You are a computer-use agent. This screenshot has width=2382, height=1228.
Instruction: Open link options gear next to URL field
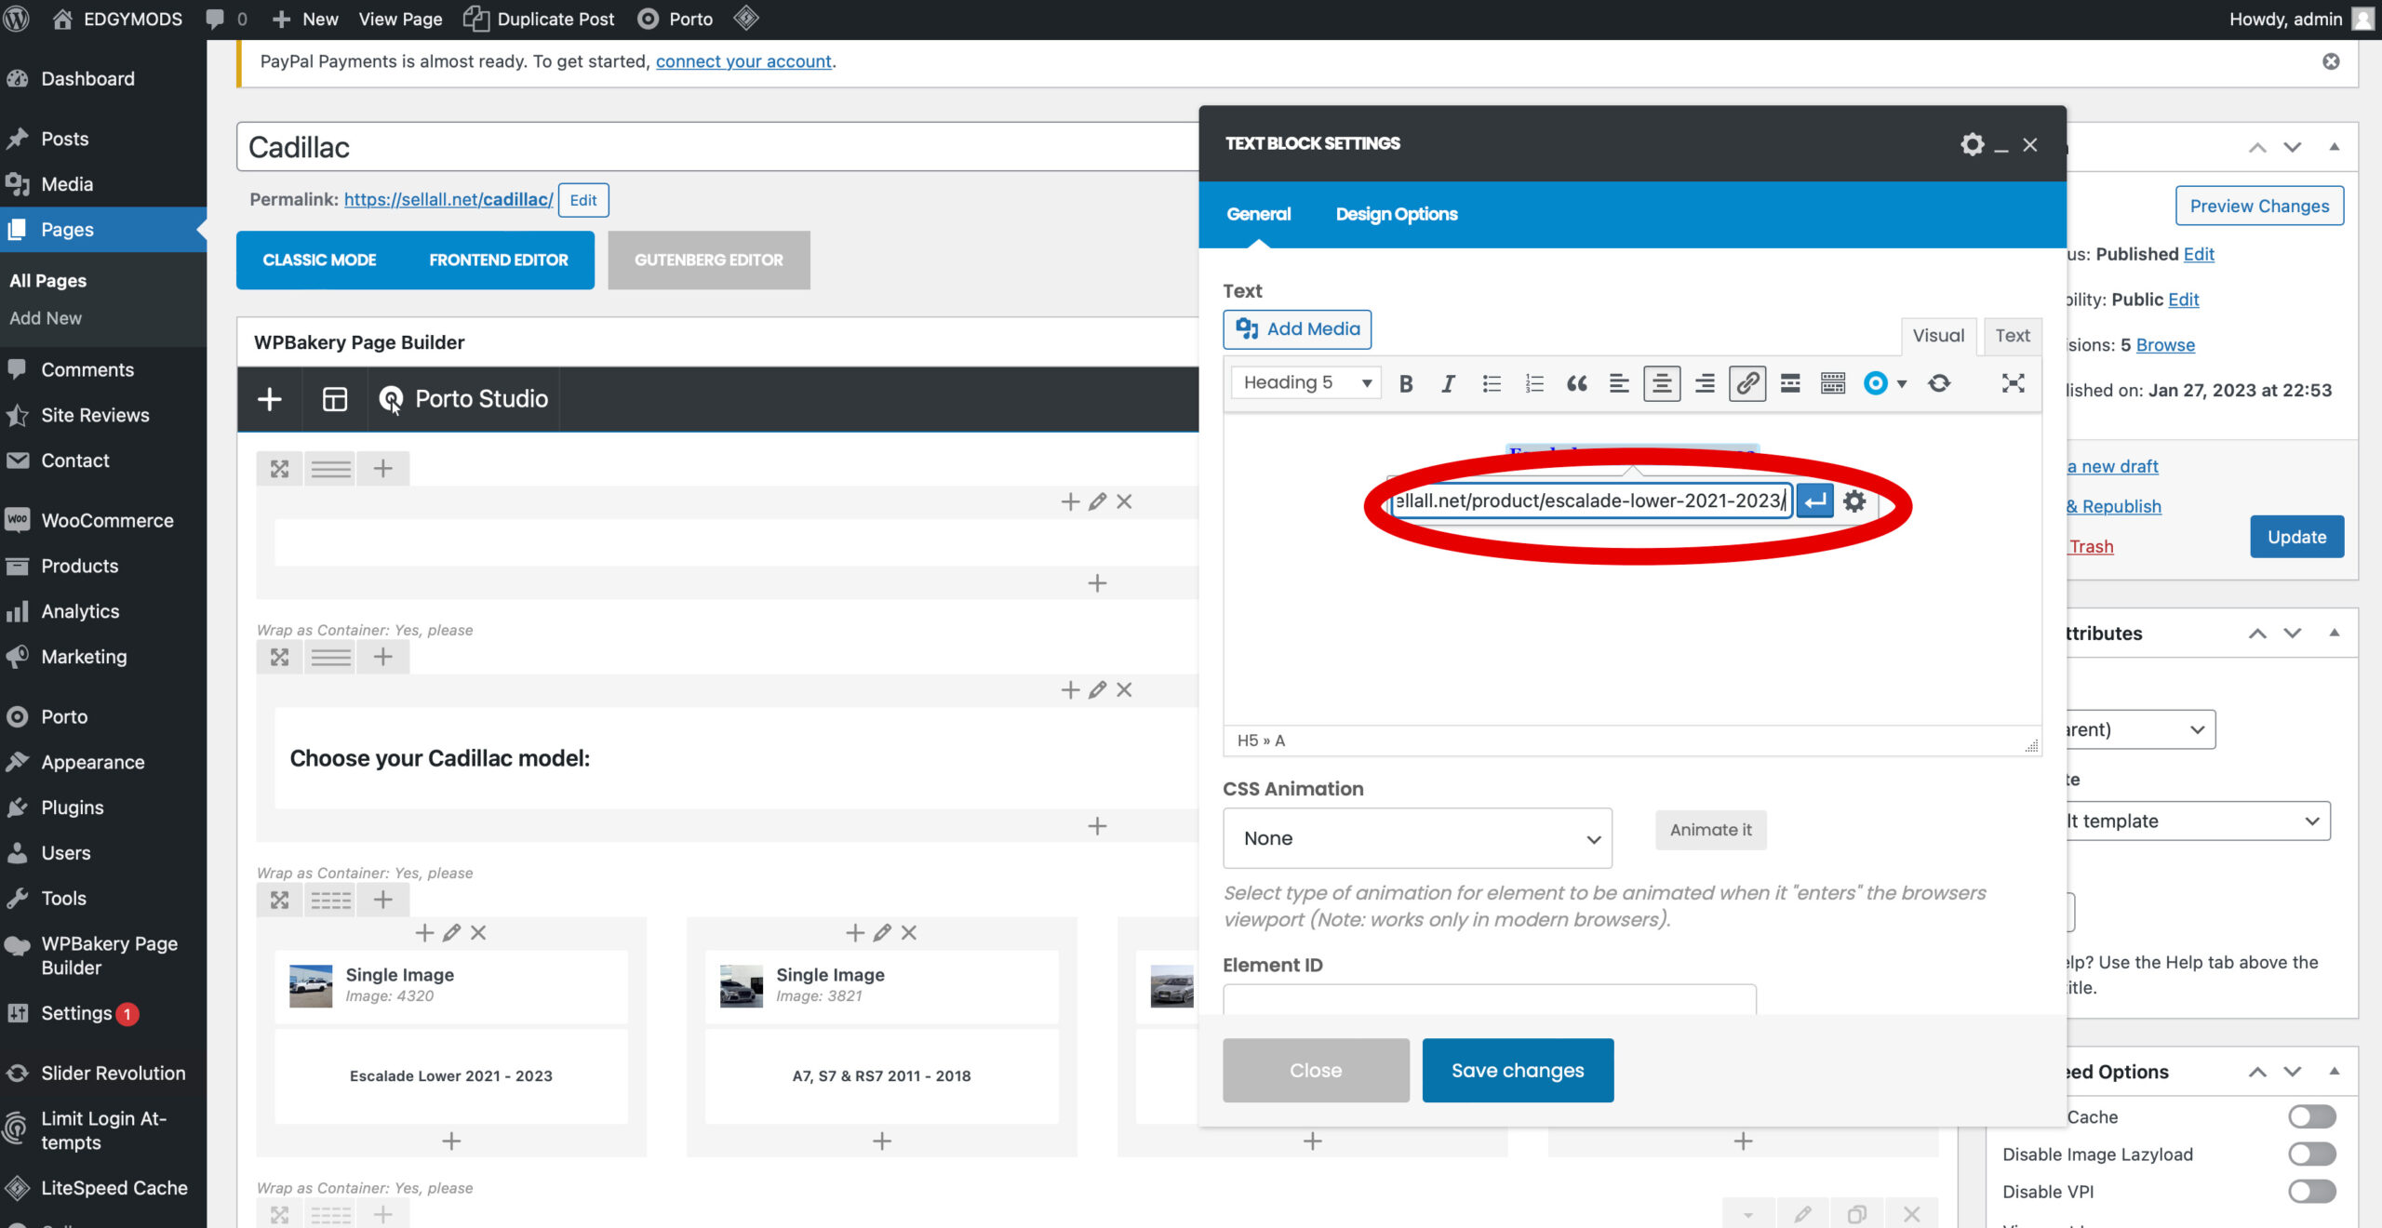click(1854, 501)
